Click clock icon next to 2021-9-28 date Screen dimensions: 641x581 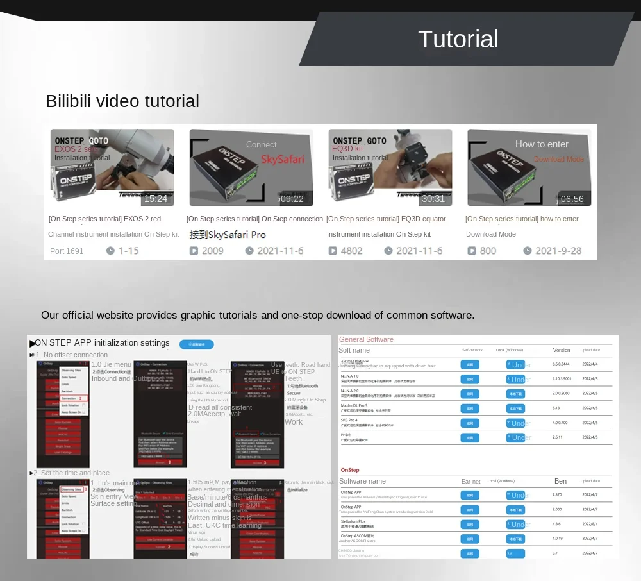click(528, 251)
